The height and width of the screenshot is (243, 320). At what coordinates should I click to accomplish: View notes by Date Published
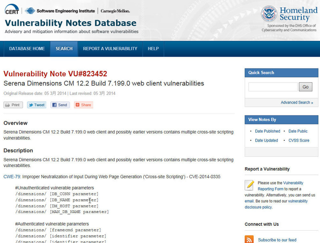point(267,131)
